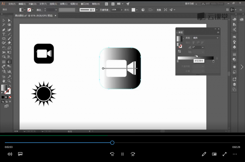Viewport: 245px width, 162px height.
Task: Select the Magic Wand tool
Action: tap(4, 25)
